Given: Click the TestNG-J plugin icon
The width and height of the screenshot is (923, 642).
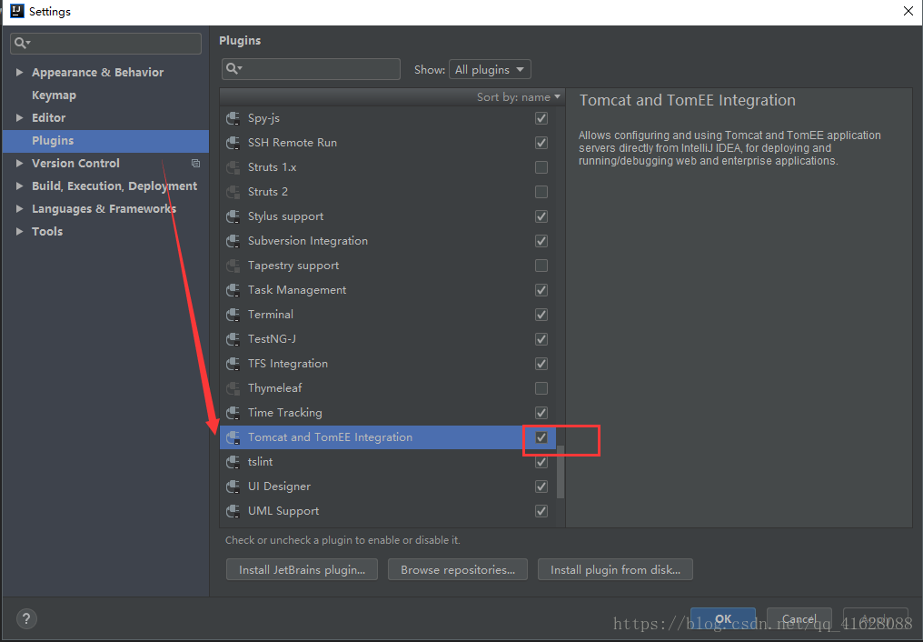Looking at the screenshot, I should (233, 339).
